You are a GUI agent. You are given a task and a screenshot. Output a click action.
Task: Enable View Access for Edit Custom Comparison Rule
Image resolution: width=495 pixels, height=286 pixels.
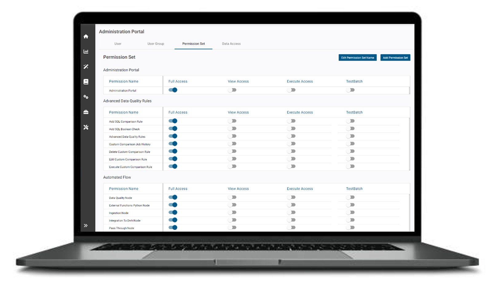232,159
